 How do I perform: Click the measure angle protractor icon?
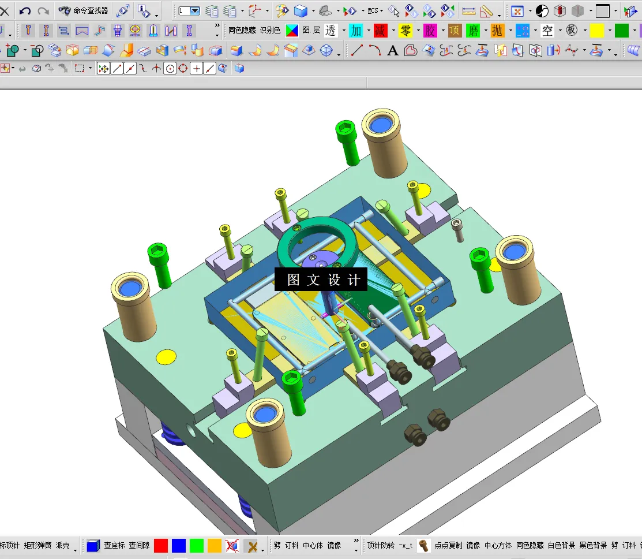pyautogui.click(x=486, y=11)
